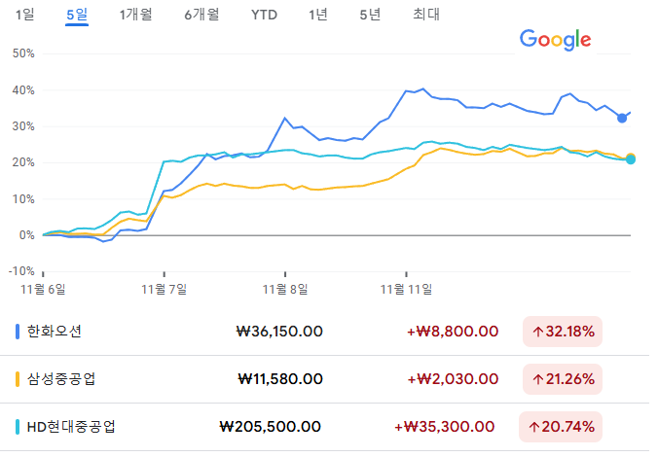658x457 pixels.
Task: Open the 삼성중공업 stock row
Action: (325, 379)
